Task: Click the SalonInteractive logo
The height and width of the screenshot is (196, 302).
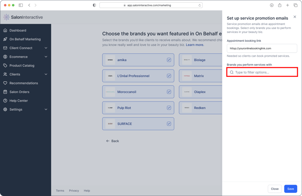Action: tap(23, 17)
